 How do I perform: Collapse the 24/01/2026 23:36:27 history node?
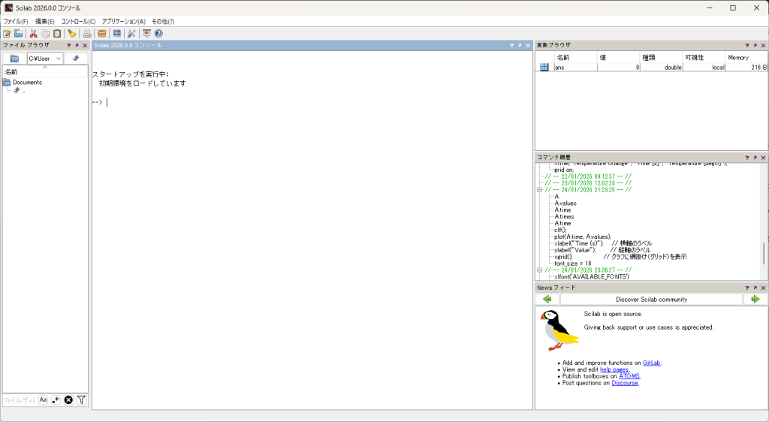539,270
